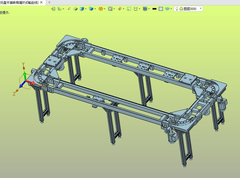Image resolution: width=240 pixels, height=178 pixels.
Task: Click the black line color swatch
Action: tap(154, 9)
